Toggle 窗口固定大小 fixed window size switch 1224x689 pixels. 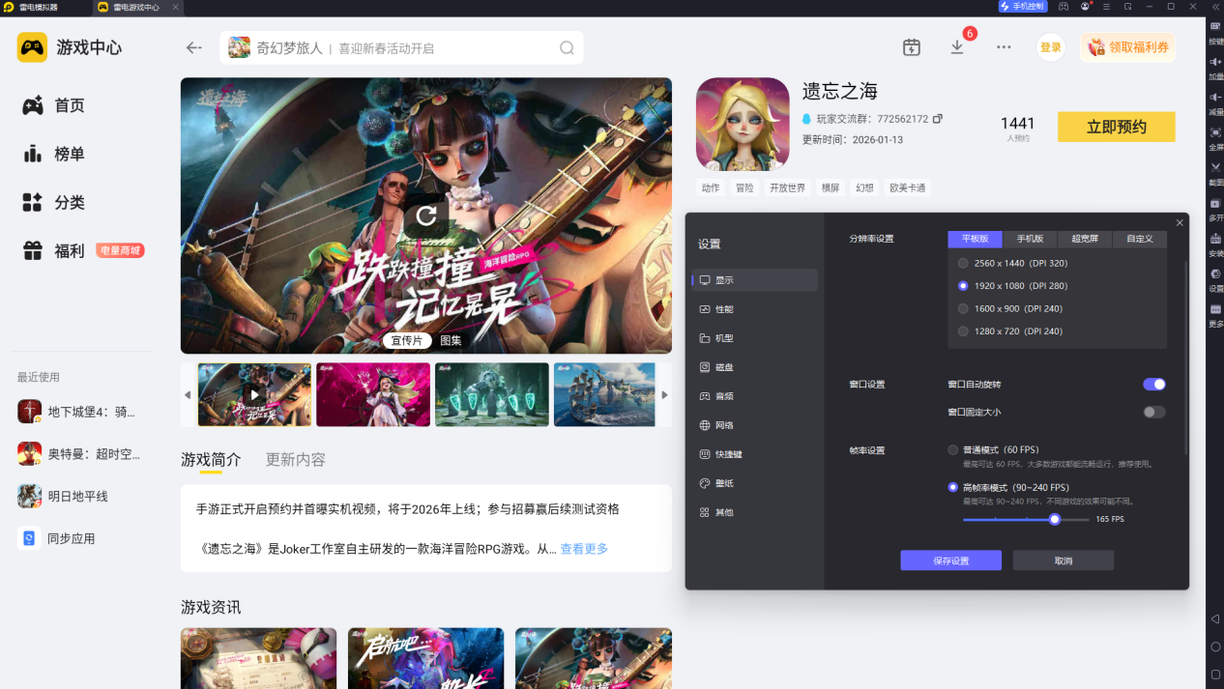point(1154,412)
